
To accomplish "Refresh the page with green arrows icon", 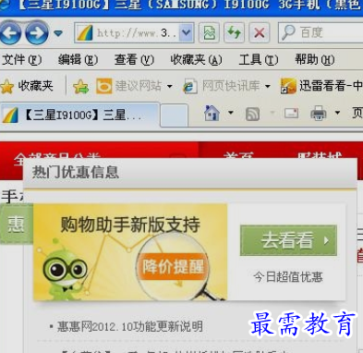I will [x=234, y=32].
